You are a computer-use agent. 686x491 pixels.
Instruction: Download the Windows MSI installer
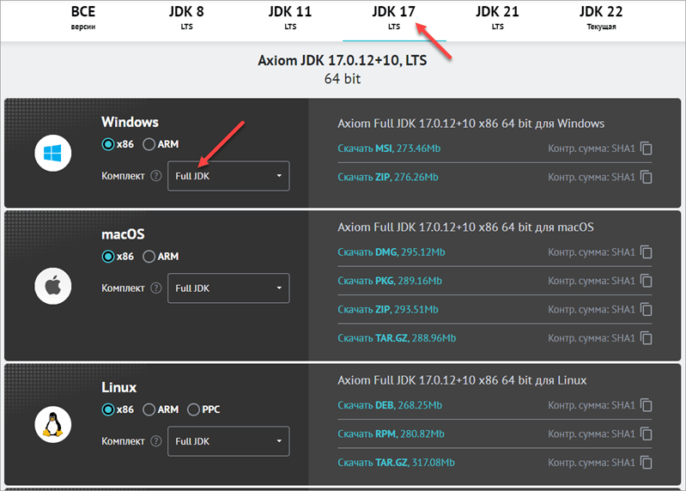pyautogui.click(x=389, y=149)
